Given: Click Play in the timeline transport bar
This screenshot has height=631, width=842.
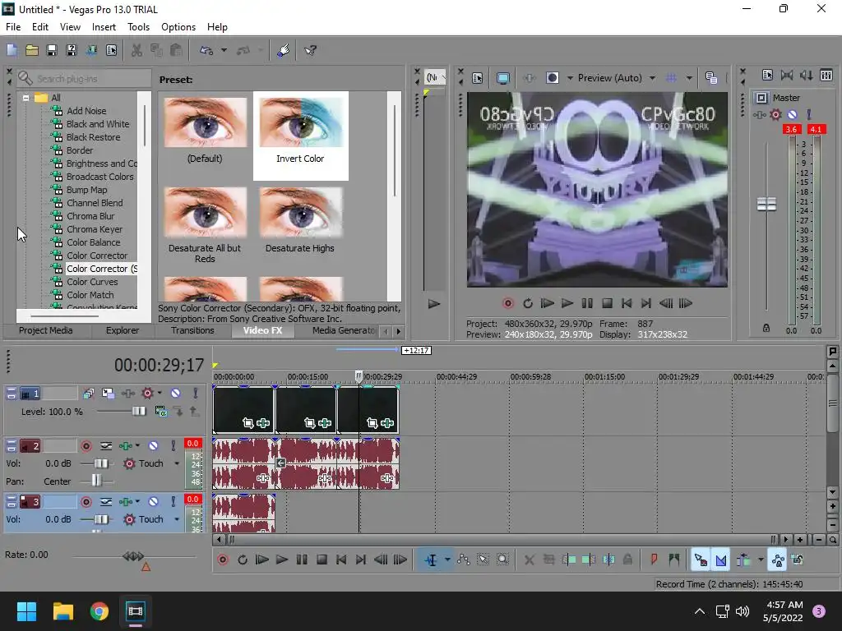Looking at the screenshot, I should pos(281,560).
